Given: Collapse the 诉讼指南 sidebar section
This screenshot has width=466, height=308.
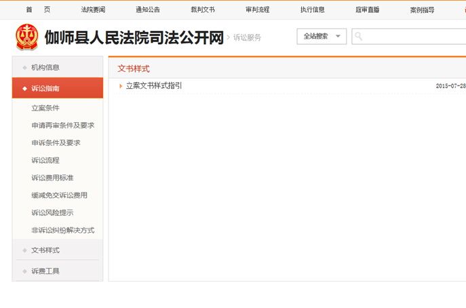Looking at the screenshot, I should (x=45, y=88).
